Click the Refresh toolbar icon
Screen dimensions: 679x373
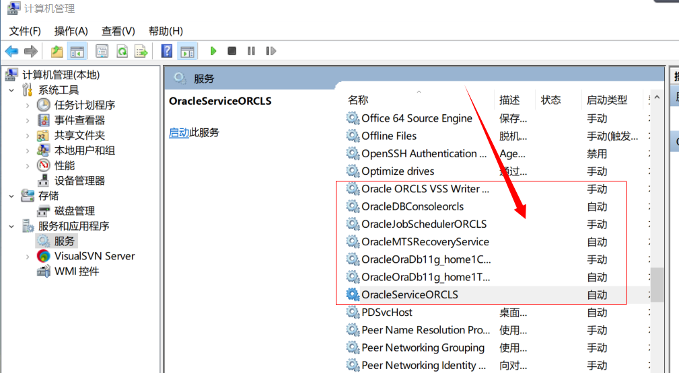click(x=122, y=52)
